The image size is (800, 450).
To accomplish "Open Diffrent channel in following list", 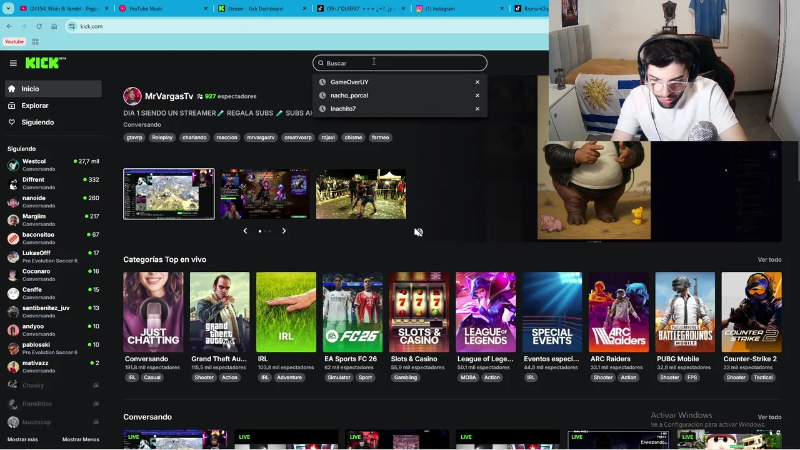I will (53, 183).
